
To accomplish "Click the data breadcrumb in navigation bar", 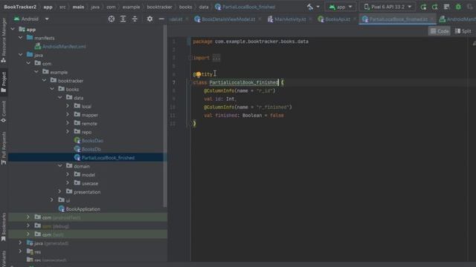I will pos(204,7).
